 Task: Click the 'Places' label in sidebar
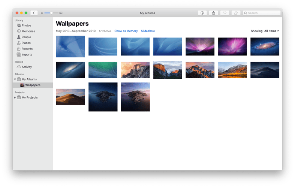[26, 43]
